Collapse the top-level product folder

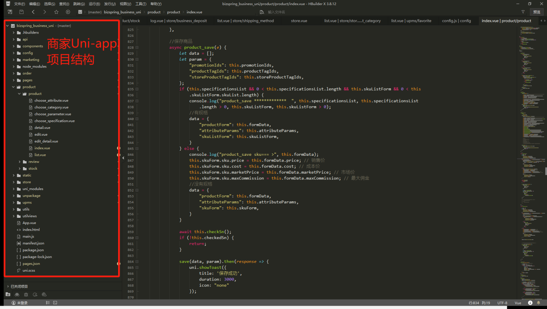[13, 87]
